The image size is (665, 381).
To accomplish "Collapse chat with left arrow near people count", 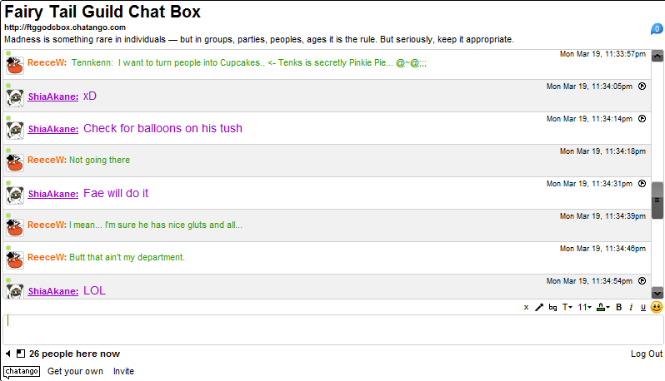I will coord(8,354).
